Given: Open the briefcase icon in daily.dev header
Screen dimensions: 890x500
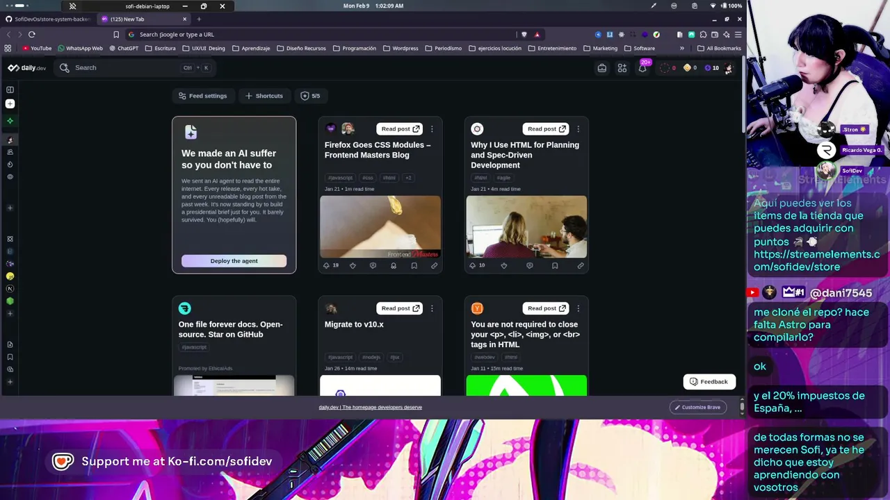Looking at the screenshot, I should (602, 67).
